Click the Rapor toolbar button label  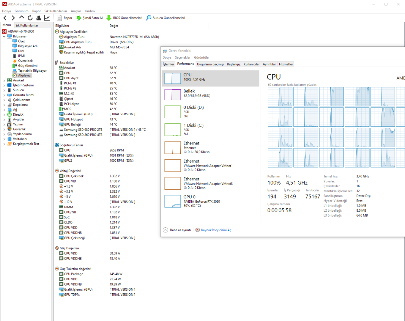coord(68,18)
